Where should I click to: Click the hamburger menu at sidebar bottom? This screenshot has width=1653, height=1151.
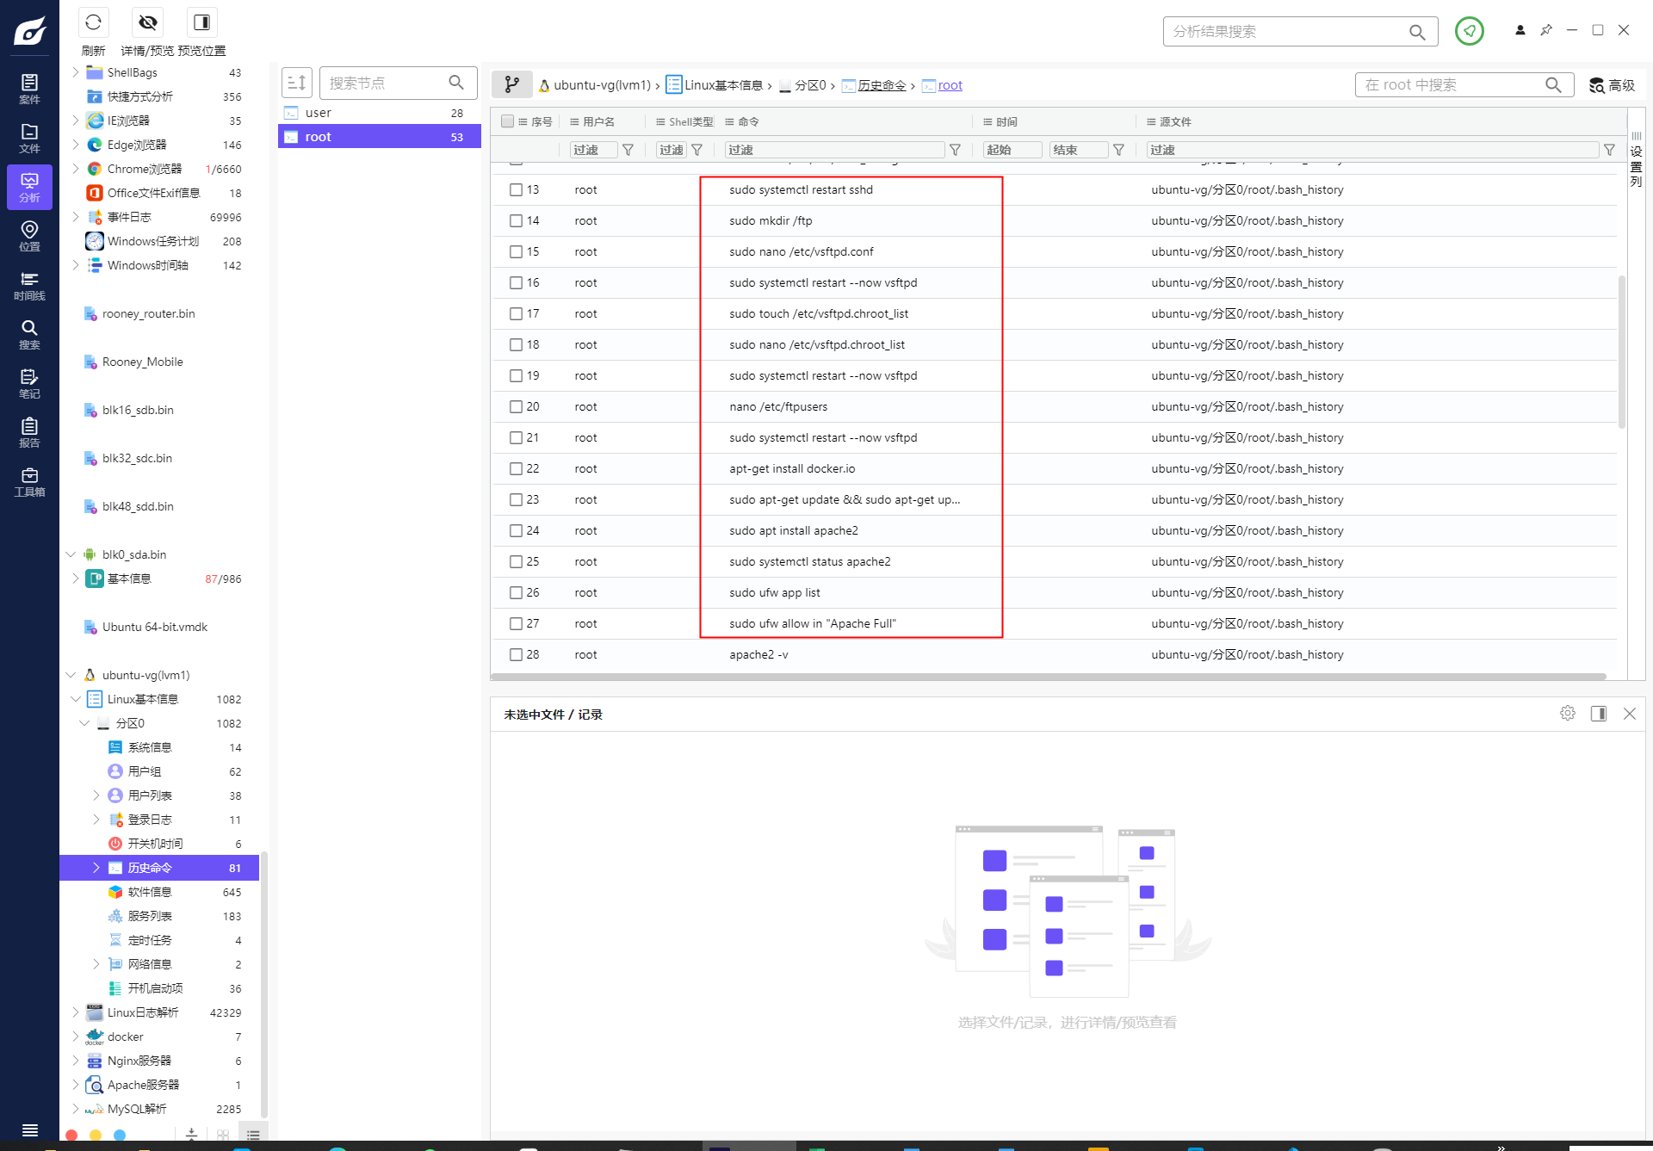pyautogui.click(x=29, y=1130)
